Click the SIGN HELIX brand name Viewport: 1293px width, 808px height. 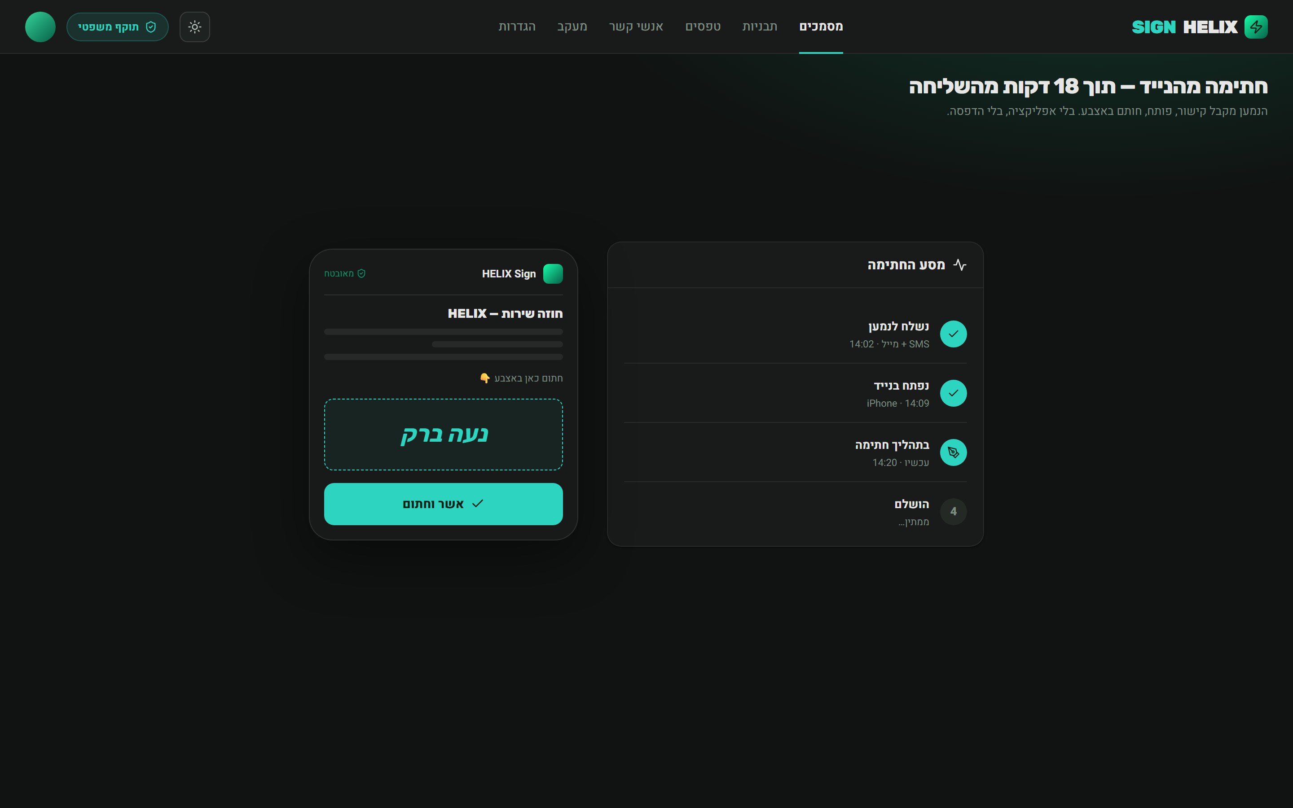tap(1184, 27)
